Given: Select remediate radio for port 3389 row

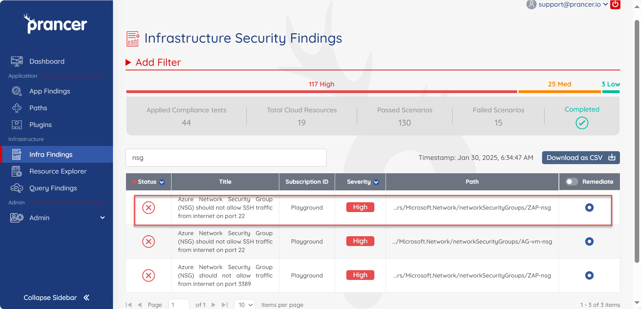Looking at the screenshot, I should [589, 275].
